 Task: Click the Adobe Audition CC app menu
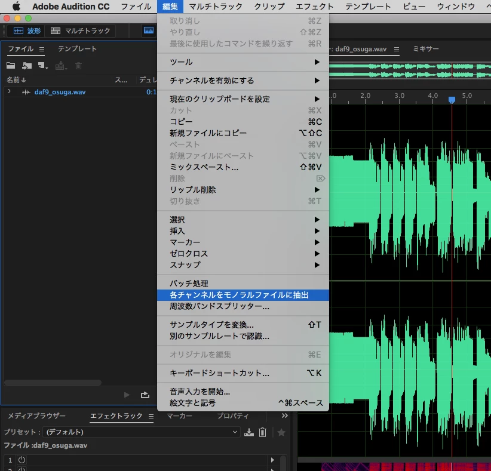pos(70,6)
